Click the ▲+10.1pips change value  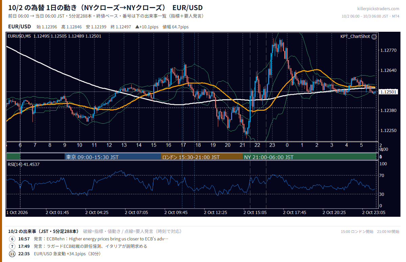click(x=147, y=27)
